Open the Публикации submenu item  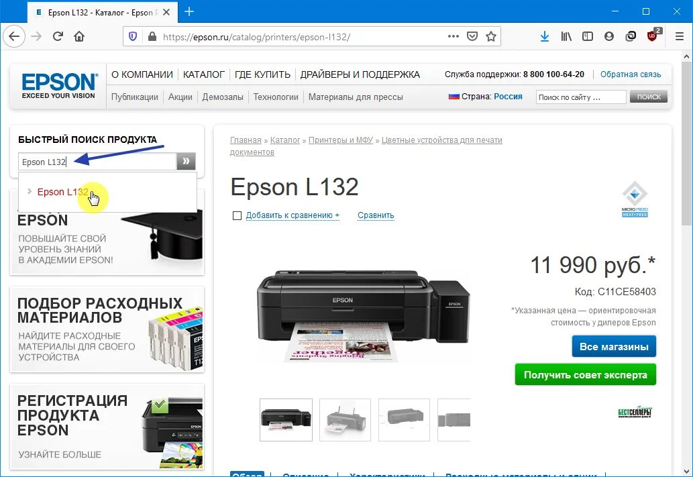(134, 97)
